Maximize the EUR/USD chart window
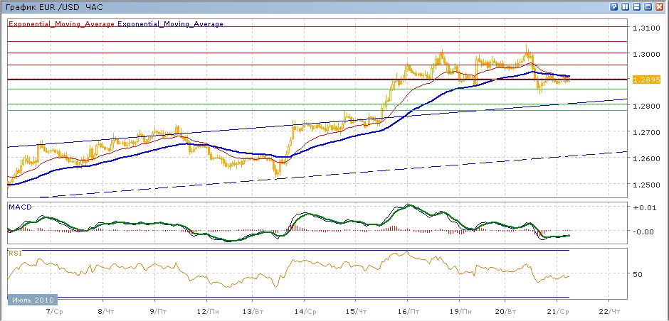The height and width of the screenshot is (321, 669). [648, 7]
